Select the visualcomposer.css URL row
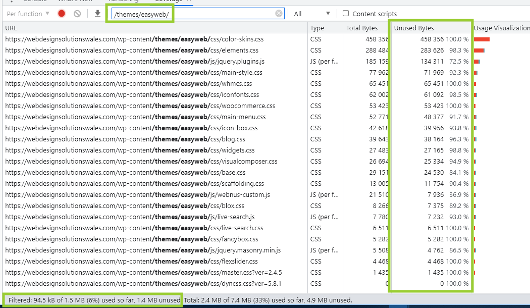This screenshot has width=530, height=308. pos(267,161)
